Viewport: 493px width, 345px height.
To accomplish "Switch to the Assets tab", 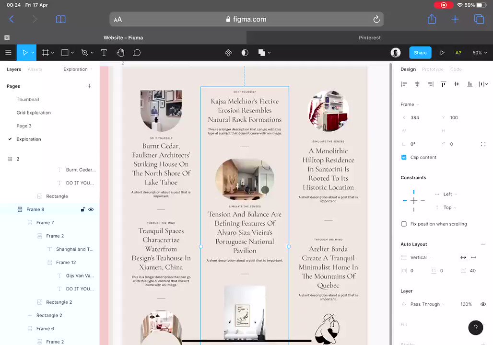I will 35,69.
